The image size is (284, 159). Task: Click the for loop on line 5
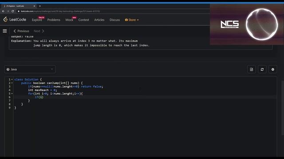(x=55, y=94)
